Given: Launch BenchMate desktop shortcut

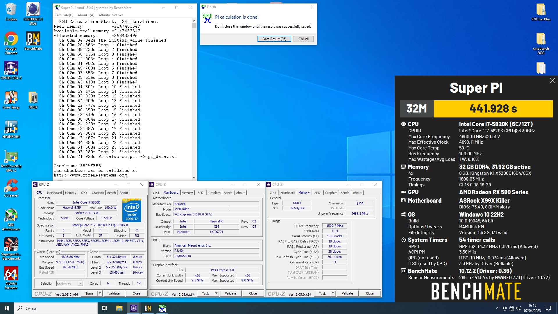Looking at the screenshot, I should point(33,41).
